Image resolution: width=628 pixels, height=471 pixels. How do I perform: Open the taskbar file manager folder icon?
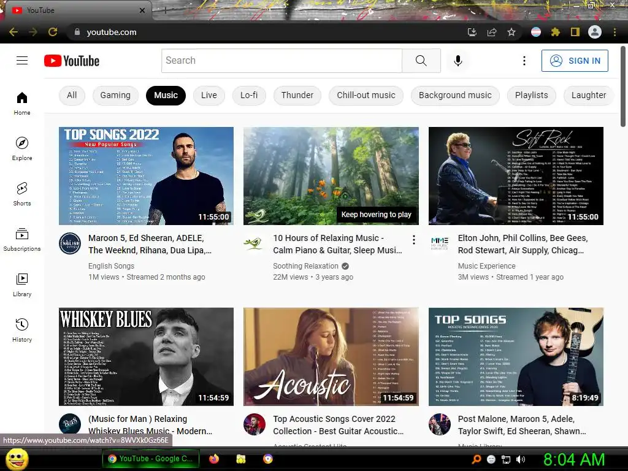pyautogui.click(x=240, y=459)
